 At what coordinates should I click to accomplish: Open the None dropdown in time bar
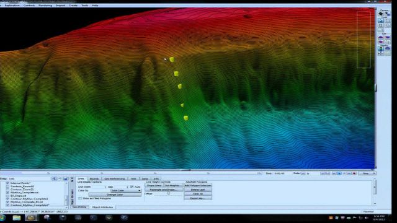(x=367, y=173)
